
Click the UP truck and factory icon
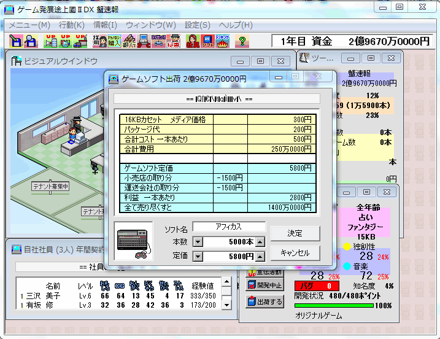tap(80, 41)
